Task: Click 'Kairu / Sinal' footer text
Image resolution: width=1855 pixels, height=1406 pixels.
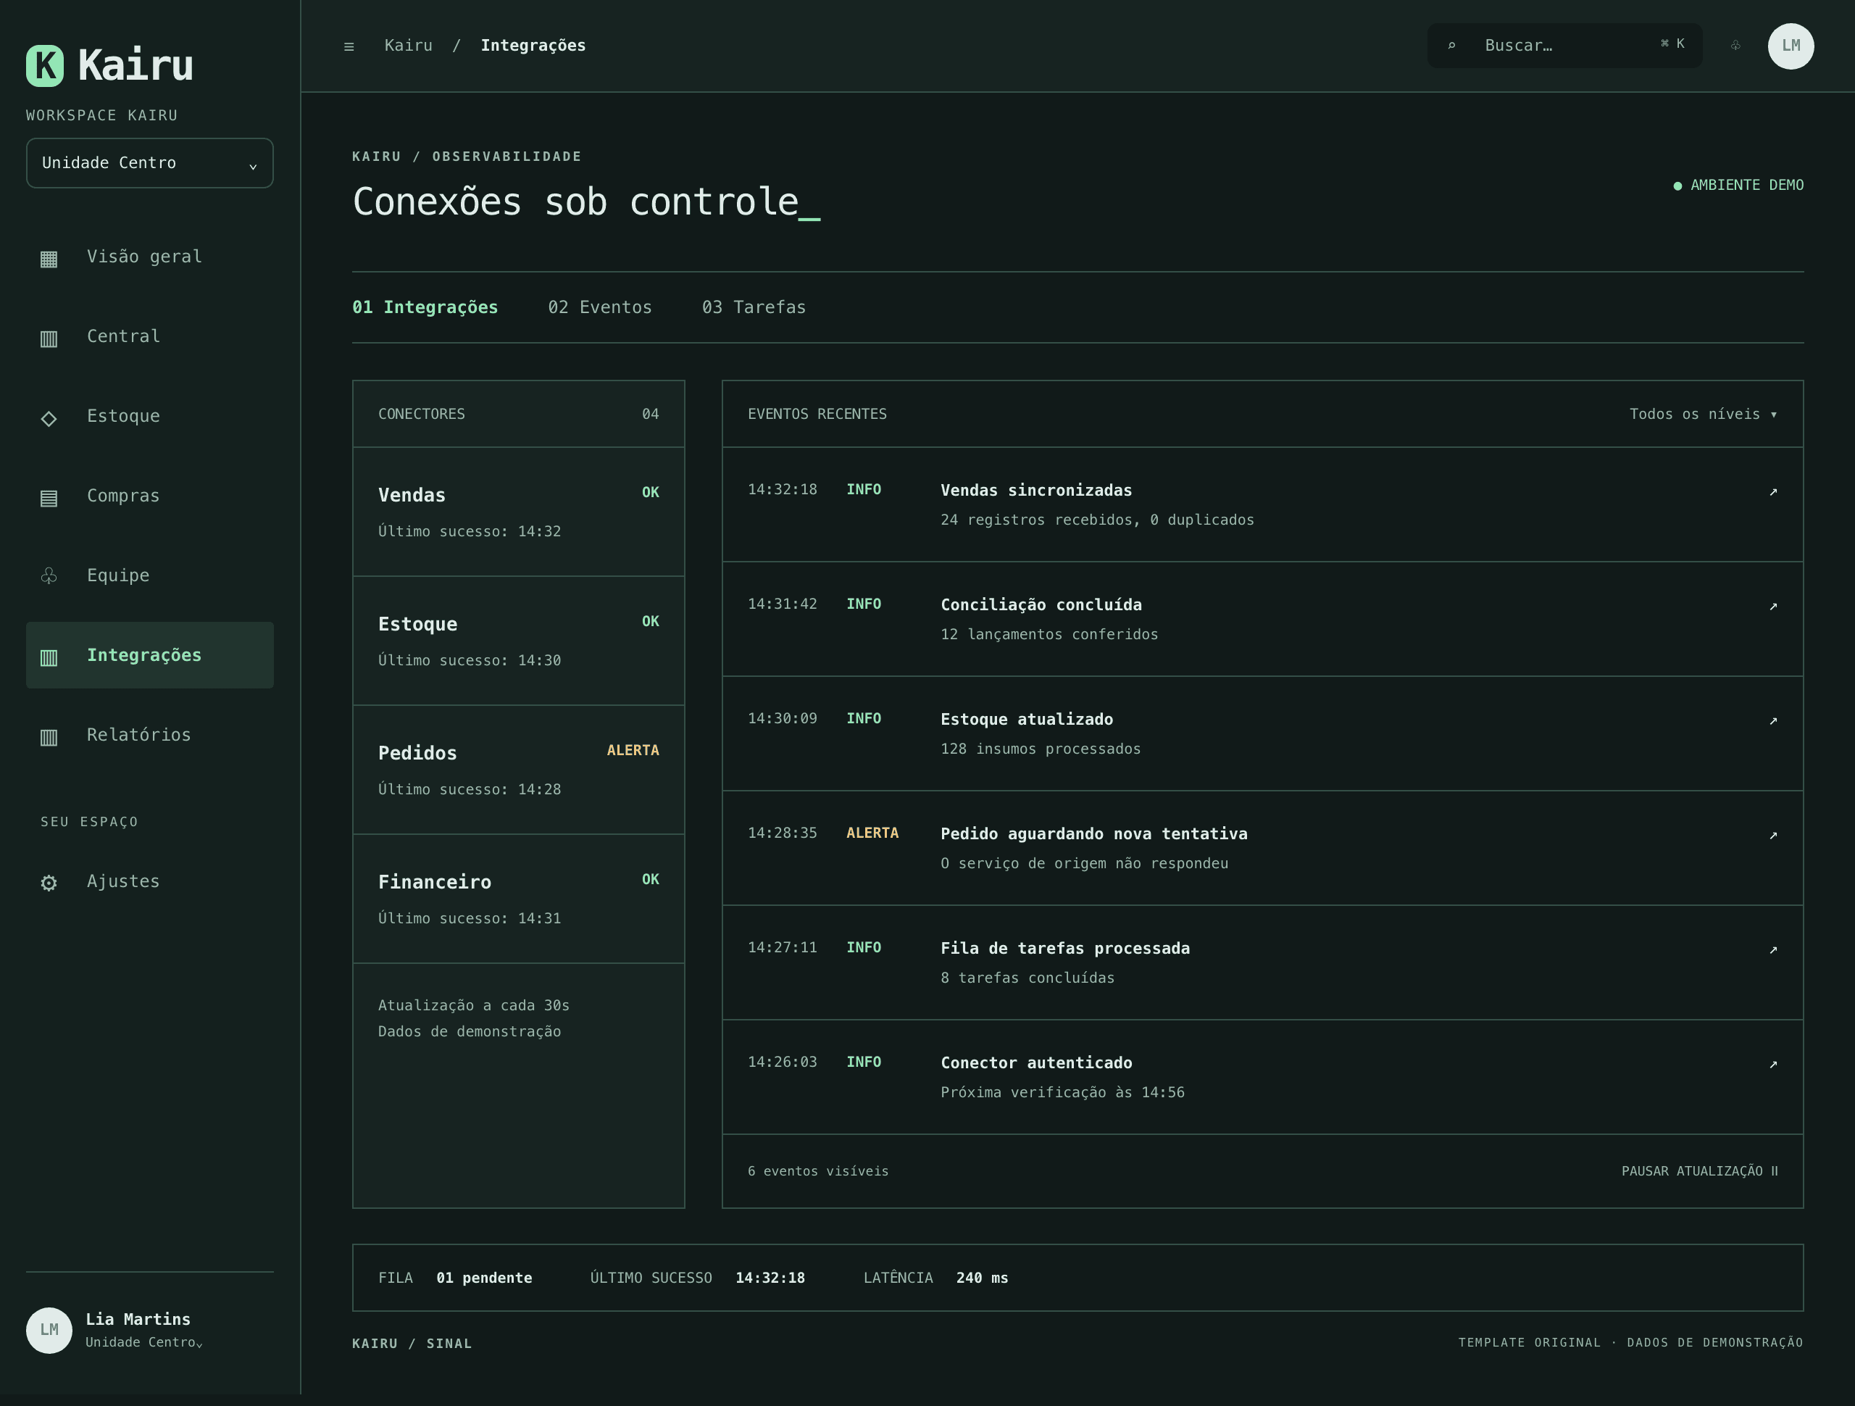Action: (x=412, y=1343)
